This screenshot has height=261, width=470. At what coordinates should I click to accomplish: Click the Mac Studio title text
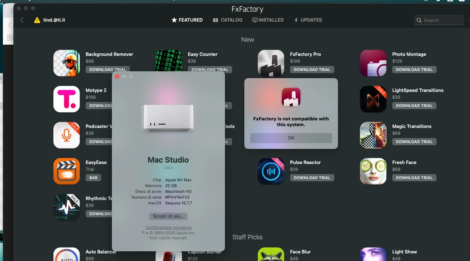[x=168, y=160]
